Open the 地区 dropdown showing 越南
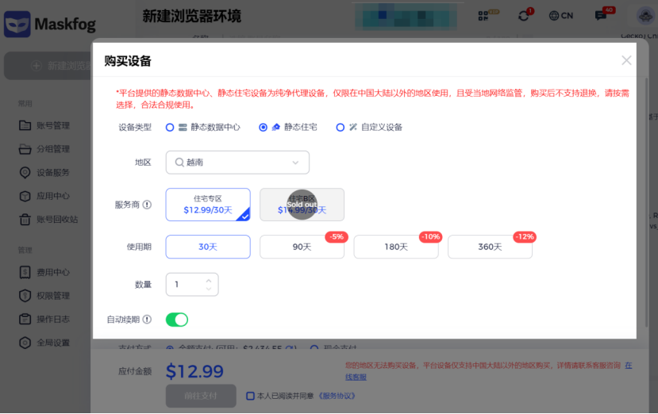Image resolution: width=658 pixels, height=414 pixels. pos(237,163)
